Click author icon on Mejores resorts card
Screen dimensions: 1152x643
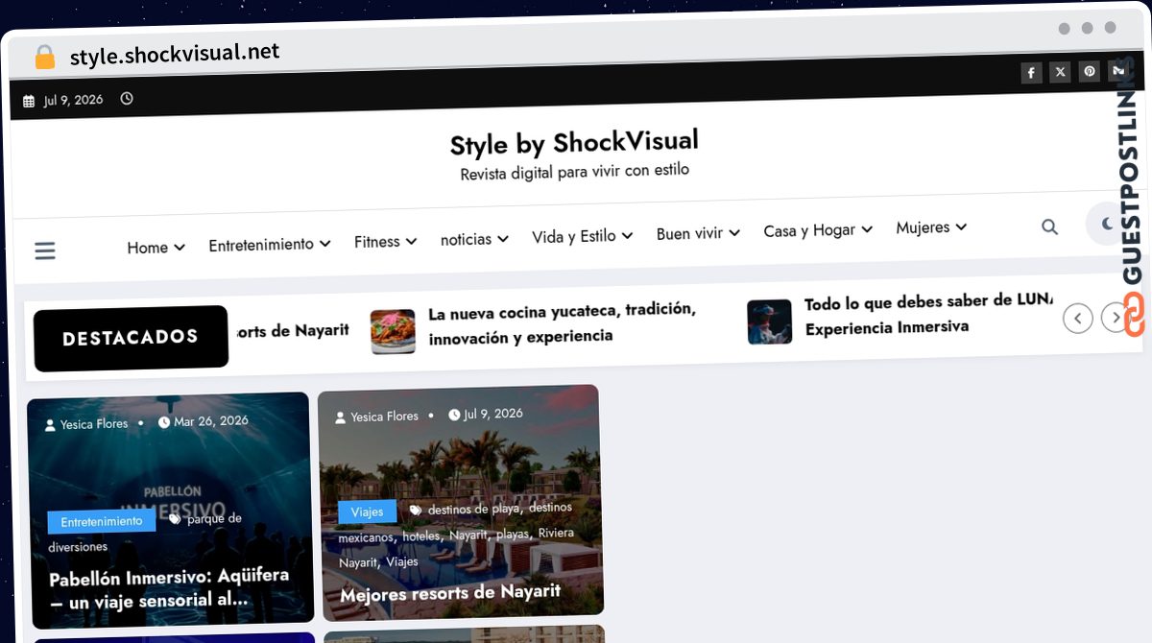(341, 417)
